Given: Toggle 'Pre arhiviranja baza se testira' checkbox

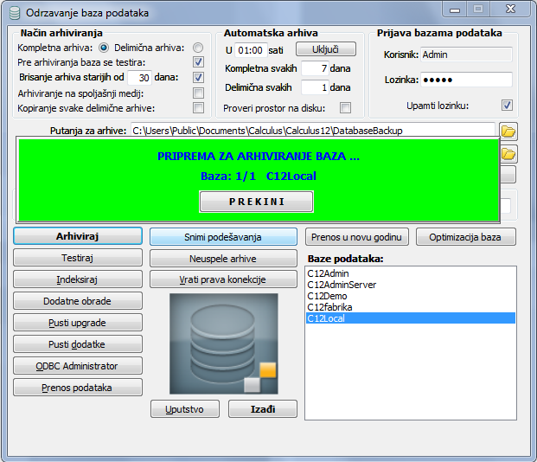Looking at the screenshot, I should [198, 62].
